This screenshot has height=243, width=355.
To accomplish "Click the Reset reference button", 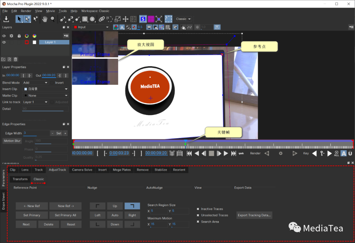I will pos(71,225).
